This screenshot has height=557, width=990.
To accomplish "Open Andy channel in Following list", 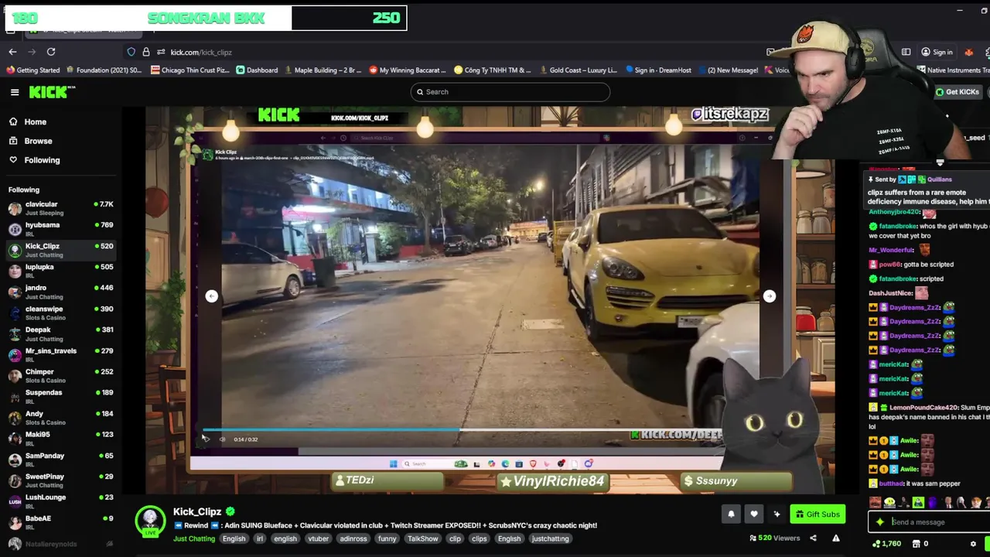I will [x=60, y=418].
